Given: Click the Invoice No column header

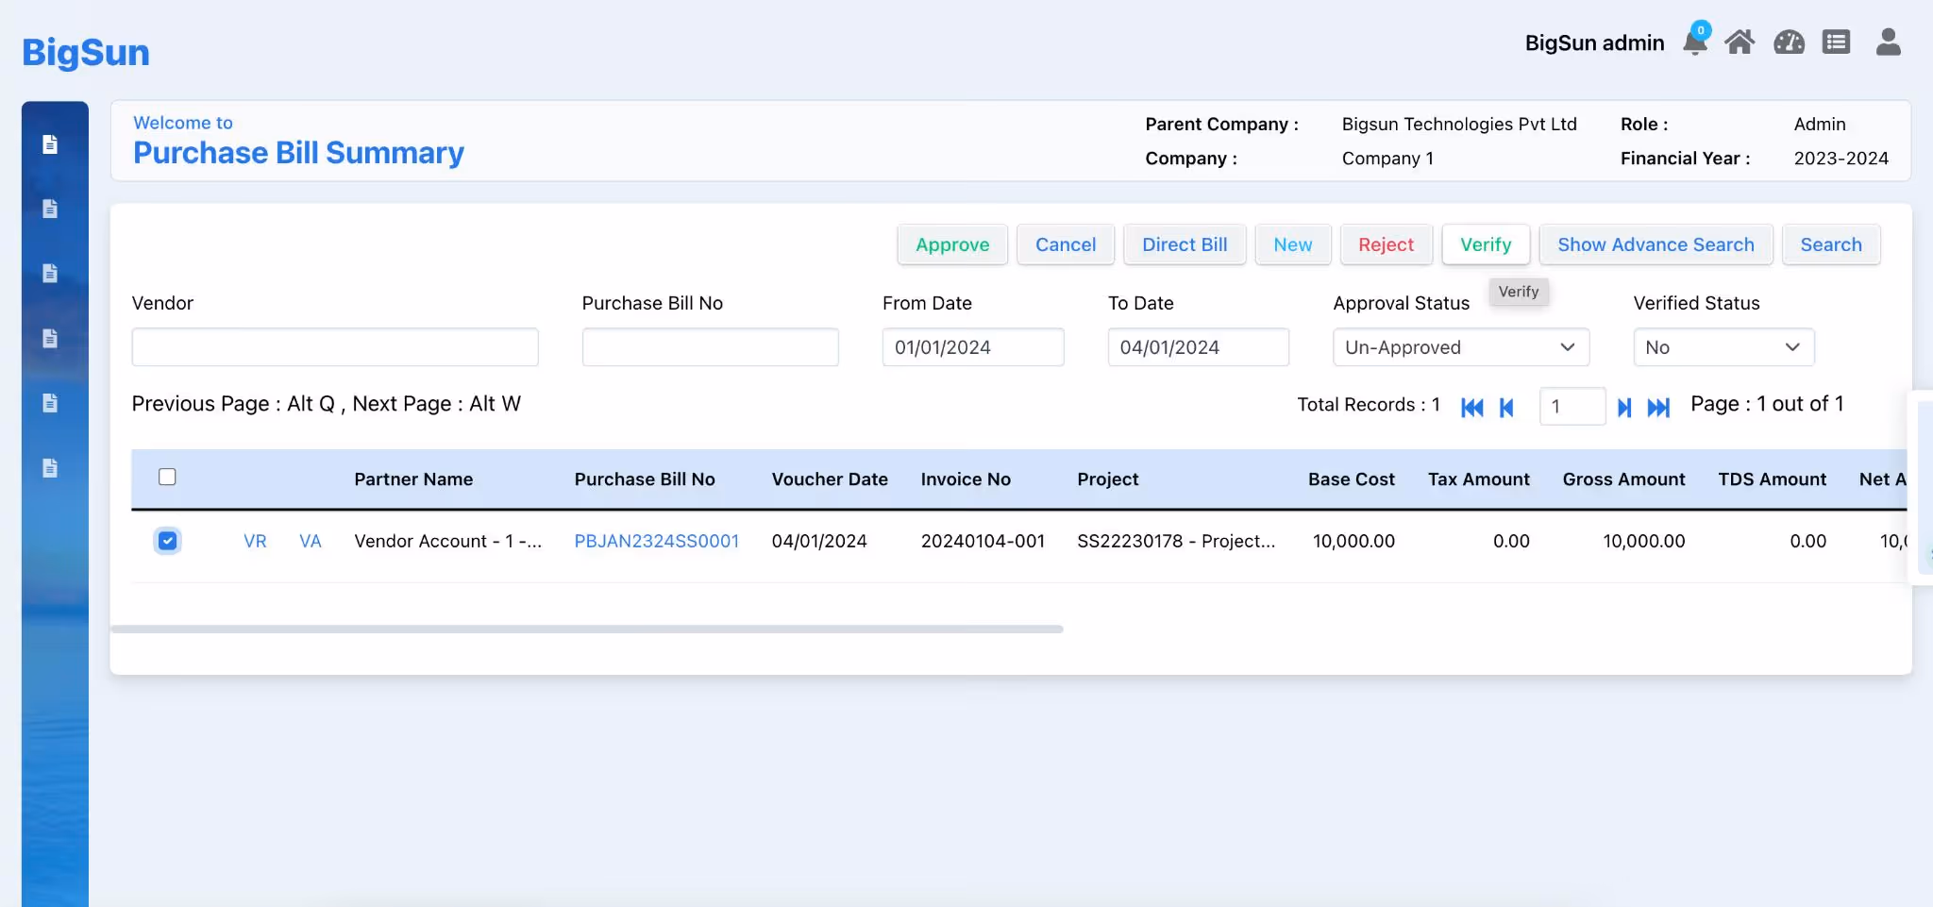Looking at the screenshot, I should [x=966, y=479].
